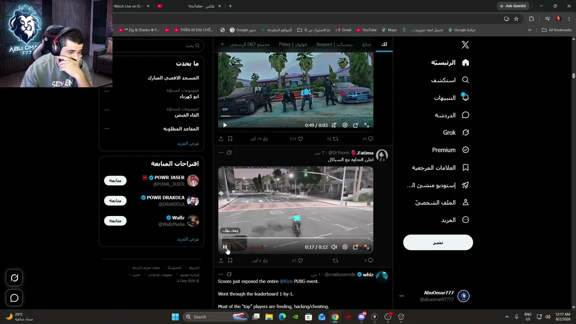Open the more options on whiz's post
The height and width of the screenshot is (324, 576).
pyautogui.click(x=220, y=274)
